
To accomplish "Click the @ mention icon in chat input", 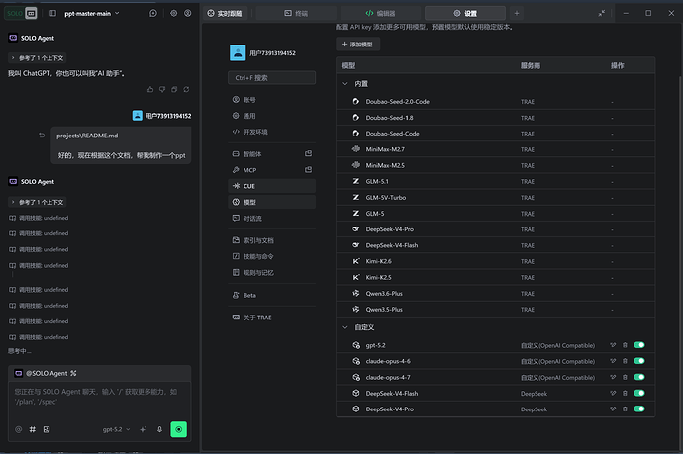I will (18, 429).
